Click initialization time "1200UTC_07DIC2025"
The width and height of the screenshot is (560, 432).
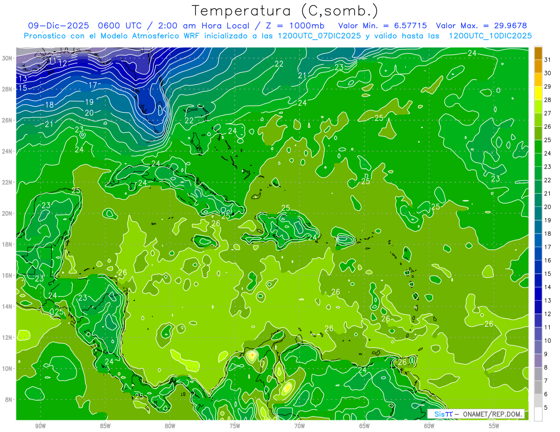click(x=319, y=36)
